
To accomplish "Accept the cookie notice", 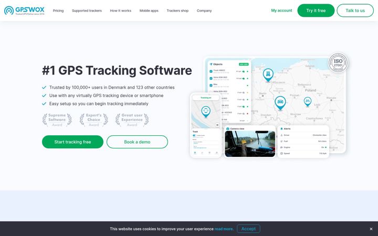I will [x=248, y=229].
